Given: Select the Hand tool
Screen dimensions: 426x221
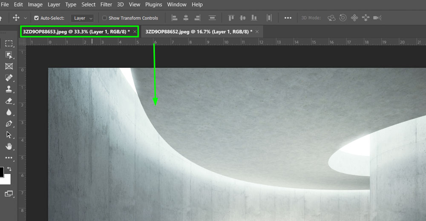Looking at the screenshot, I should (x=9, y=146).
